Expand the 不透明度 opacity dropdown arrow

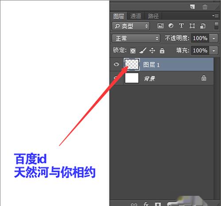click(213, 39)
